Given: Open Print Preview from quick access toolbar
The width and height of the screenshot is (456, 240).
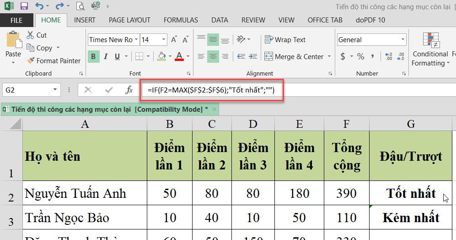Looking at the screenshot, I should pos(80,6).
